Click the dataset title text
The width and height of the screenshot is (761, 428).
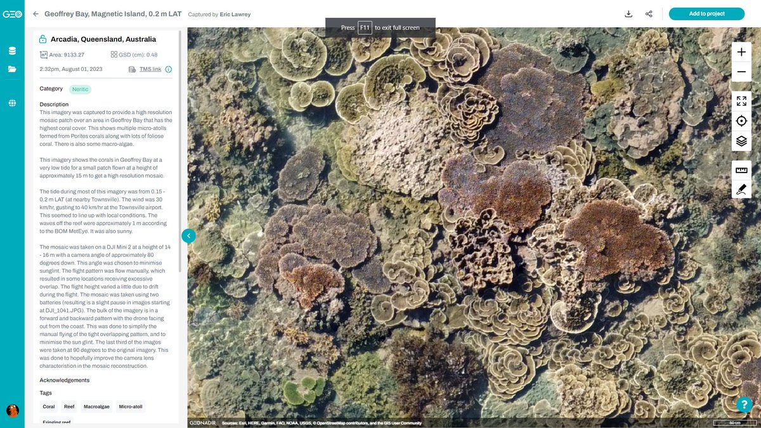(113, 13)
